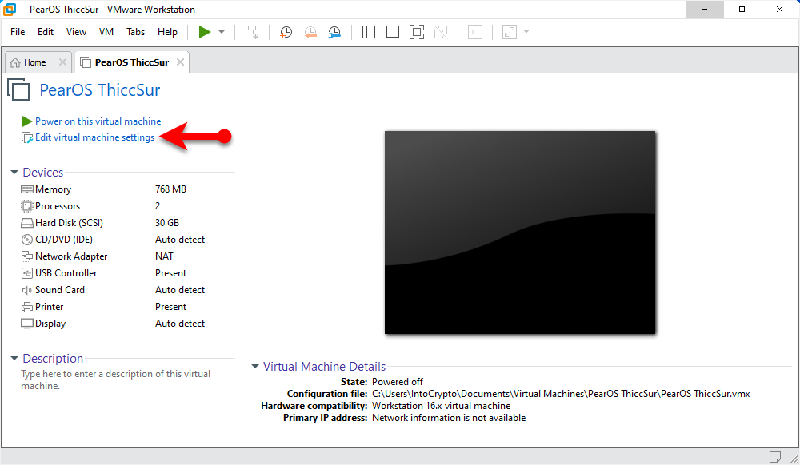Click the CD/DVD disc icon
Viewport: 800px width, 465px height.
pyautogui.click(x=27, y=240)
